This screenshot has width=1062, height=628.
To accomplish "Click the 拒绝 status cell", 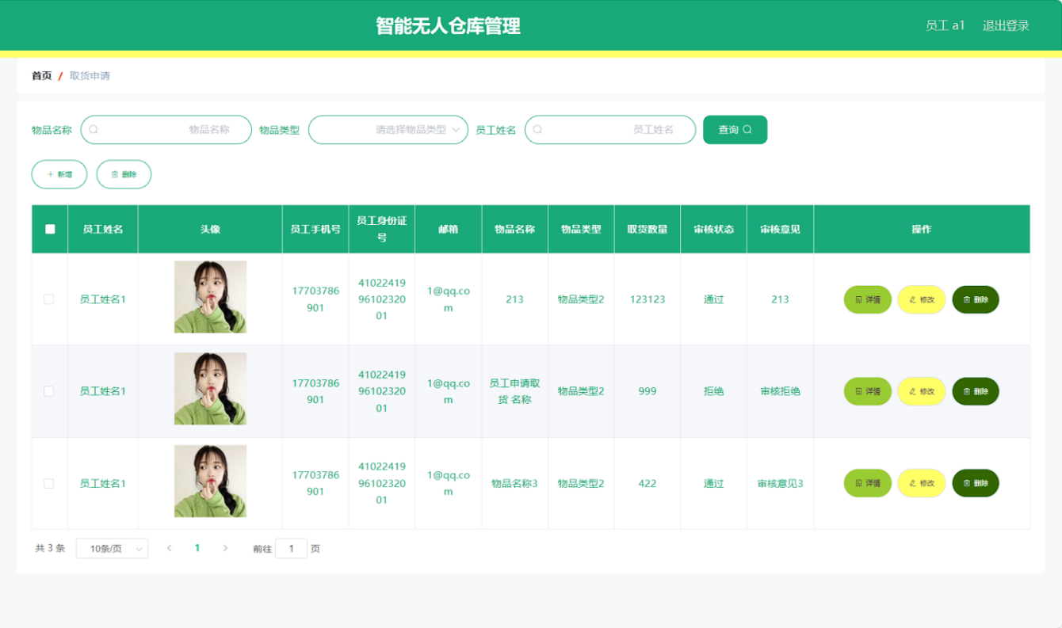I will 714,391.
